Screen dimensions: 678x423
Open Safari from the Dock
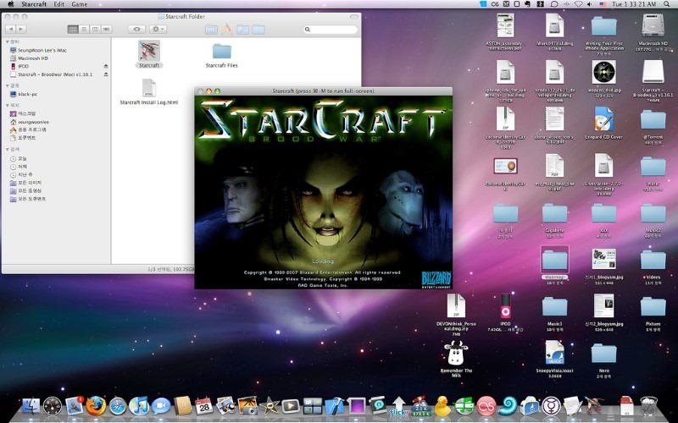[x=117, y=406]
